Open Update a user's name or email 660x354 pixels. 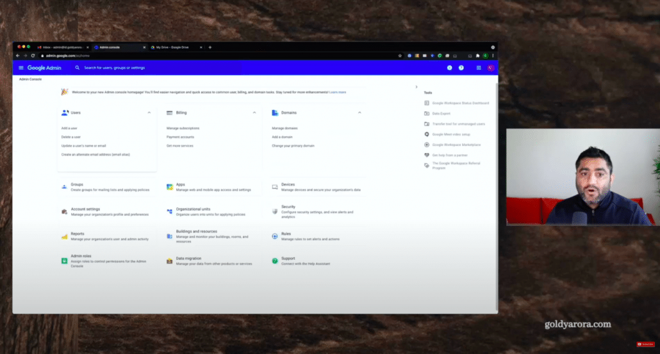[83, 146]
